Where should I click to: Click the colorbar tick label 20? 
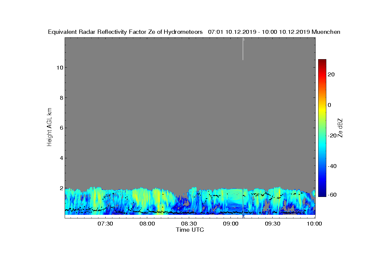coord(331,75)
